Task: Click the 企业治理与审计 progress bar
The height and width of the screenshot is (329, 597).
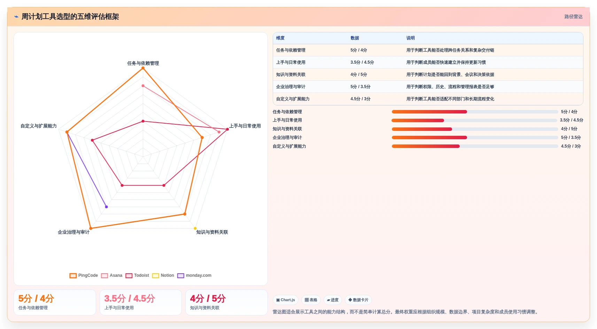Action: click(x=475, y=138)
